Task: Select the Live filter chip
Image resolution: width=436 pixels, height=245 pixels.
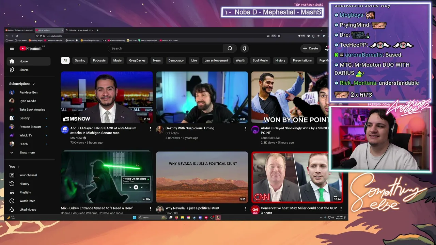Action: pos(194,61)
